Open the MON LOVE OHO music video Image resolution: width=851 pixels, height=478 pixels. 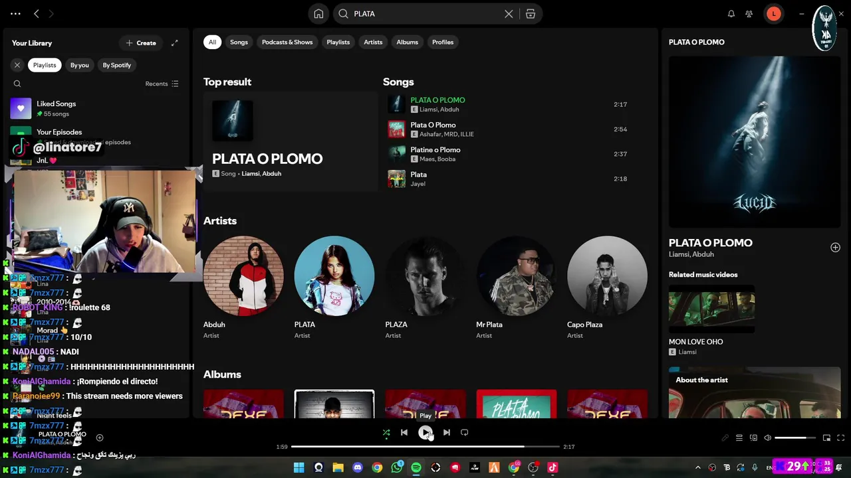[x=711, y=322]
